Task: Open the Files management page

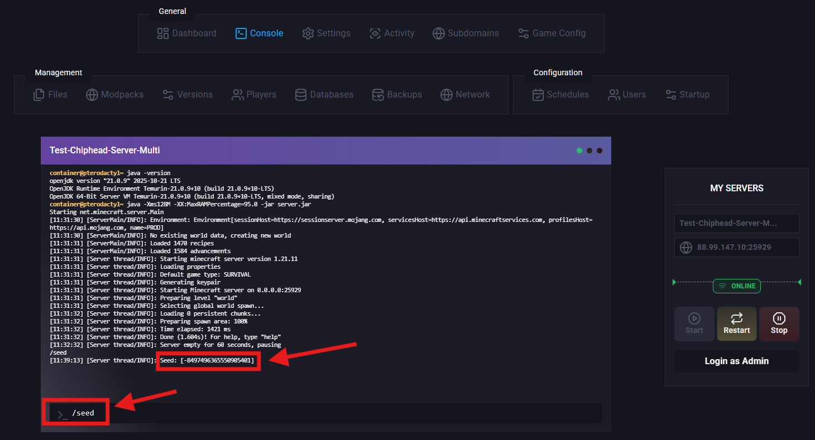Action: tap(50, 95)
